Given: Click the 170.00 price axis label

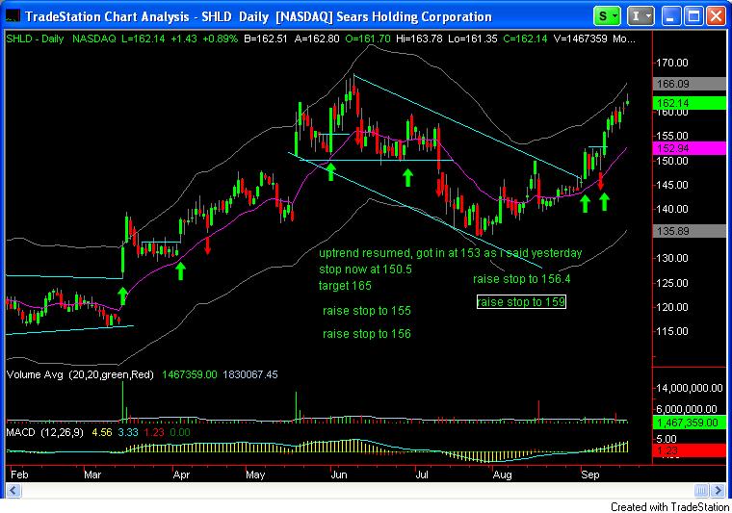Looking at the screenshot, I should coord(672,63).
